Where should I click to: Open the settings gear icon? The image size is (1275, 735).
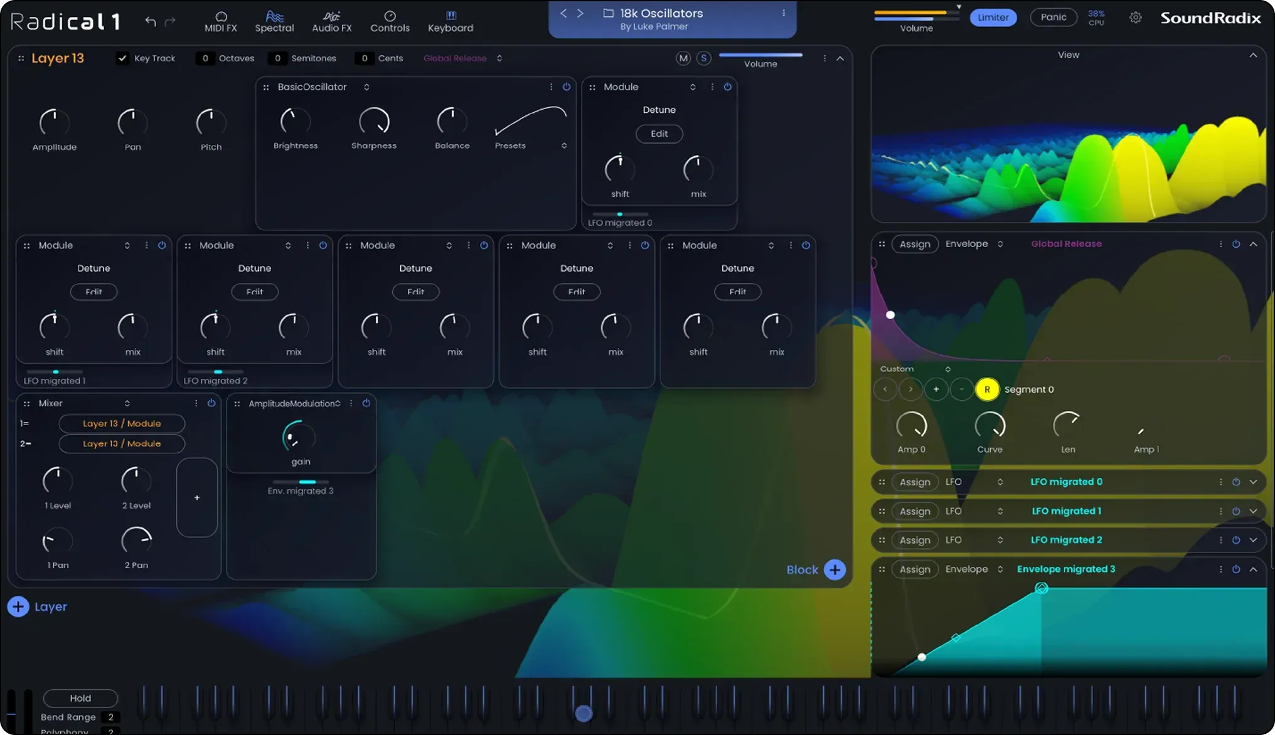pyautogui.click(x=1135, y=18)
